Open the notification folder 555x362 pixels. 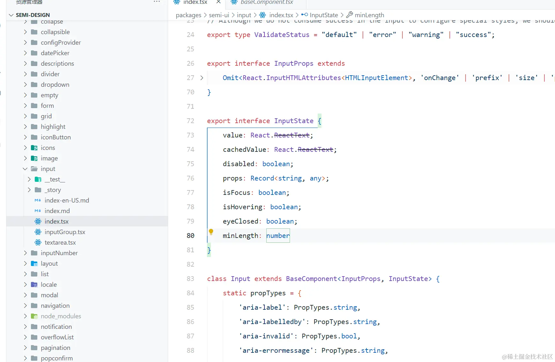tap(56, 327)
